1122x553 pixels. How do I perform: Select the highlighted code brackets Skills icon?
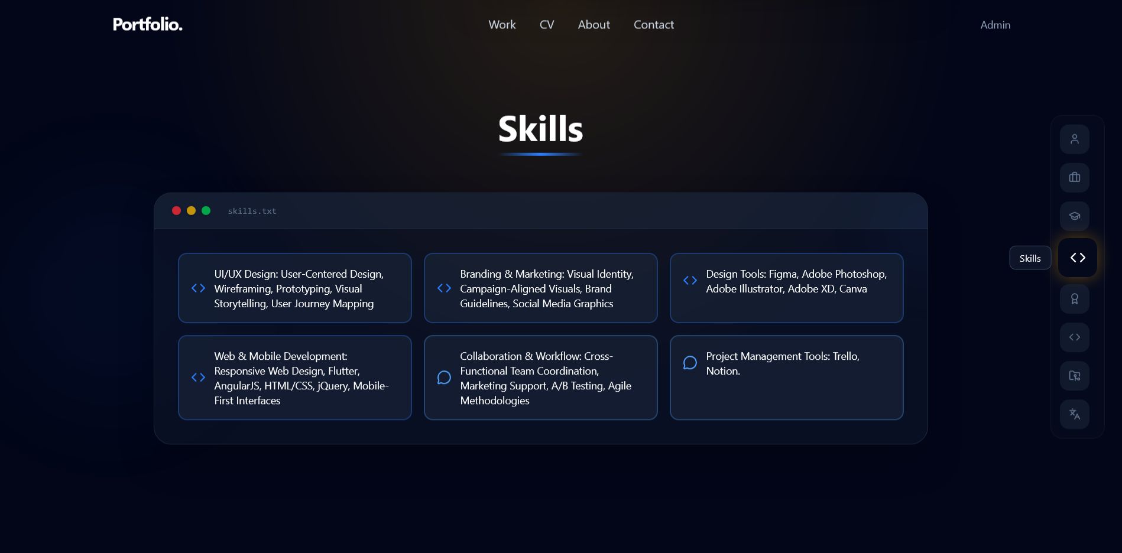1077,258
